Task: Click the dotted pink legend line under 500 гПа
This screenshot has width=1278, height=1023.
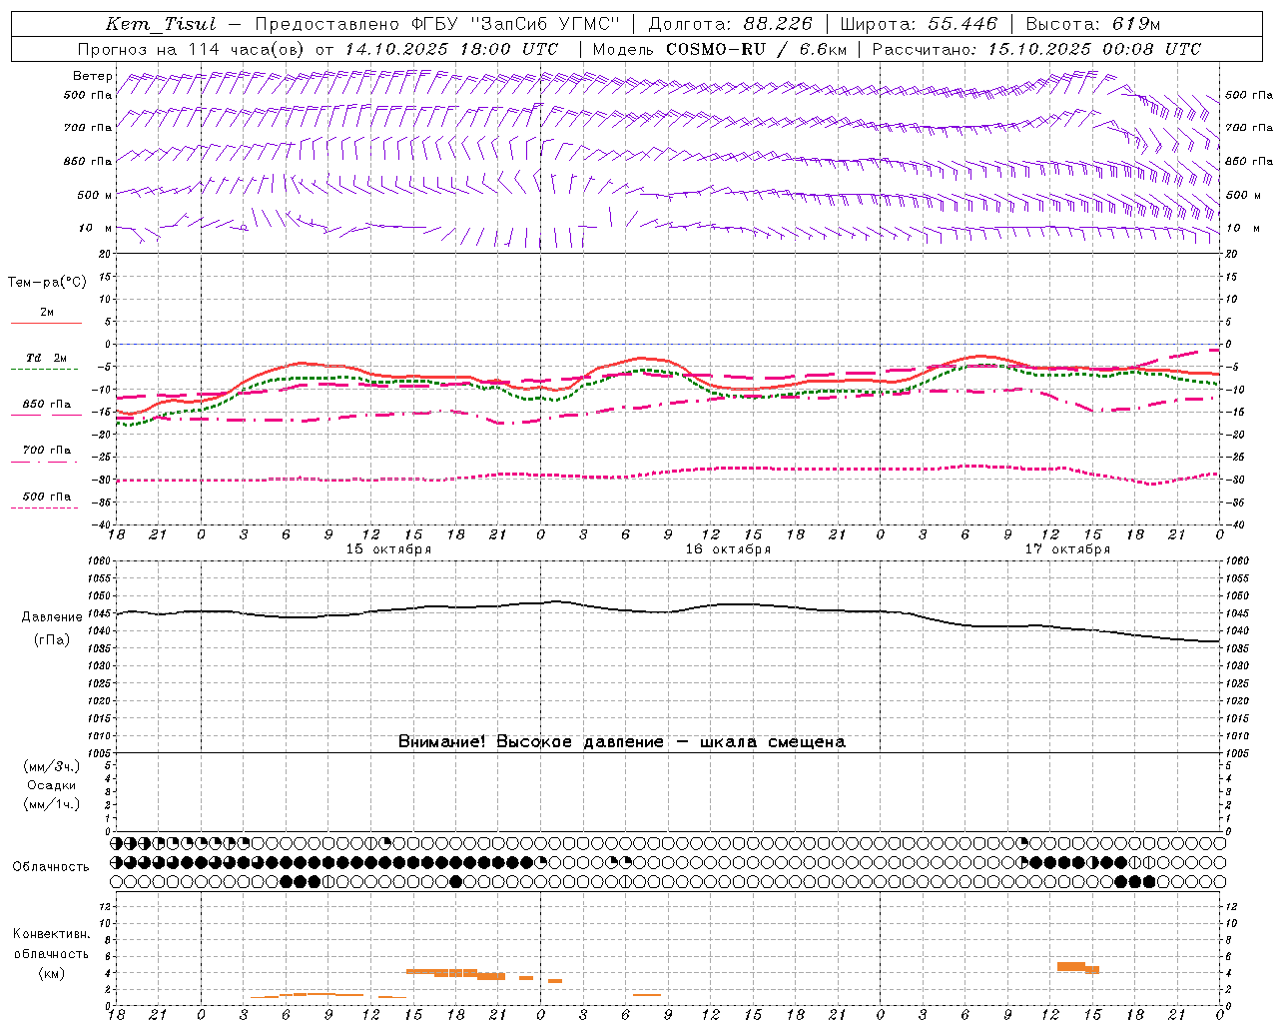Action: click(44, 508)
